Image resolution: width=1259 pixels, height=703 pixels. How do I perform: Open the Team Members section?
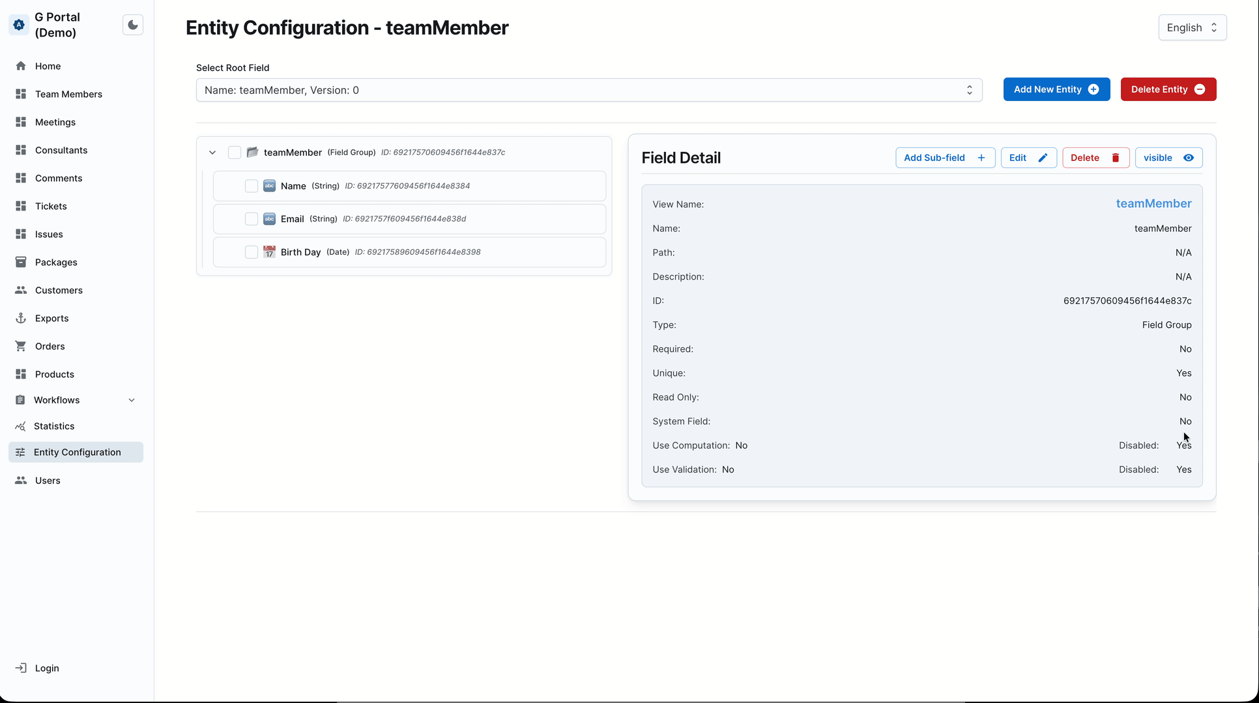pos(68,94)
